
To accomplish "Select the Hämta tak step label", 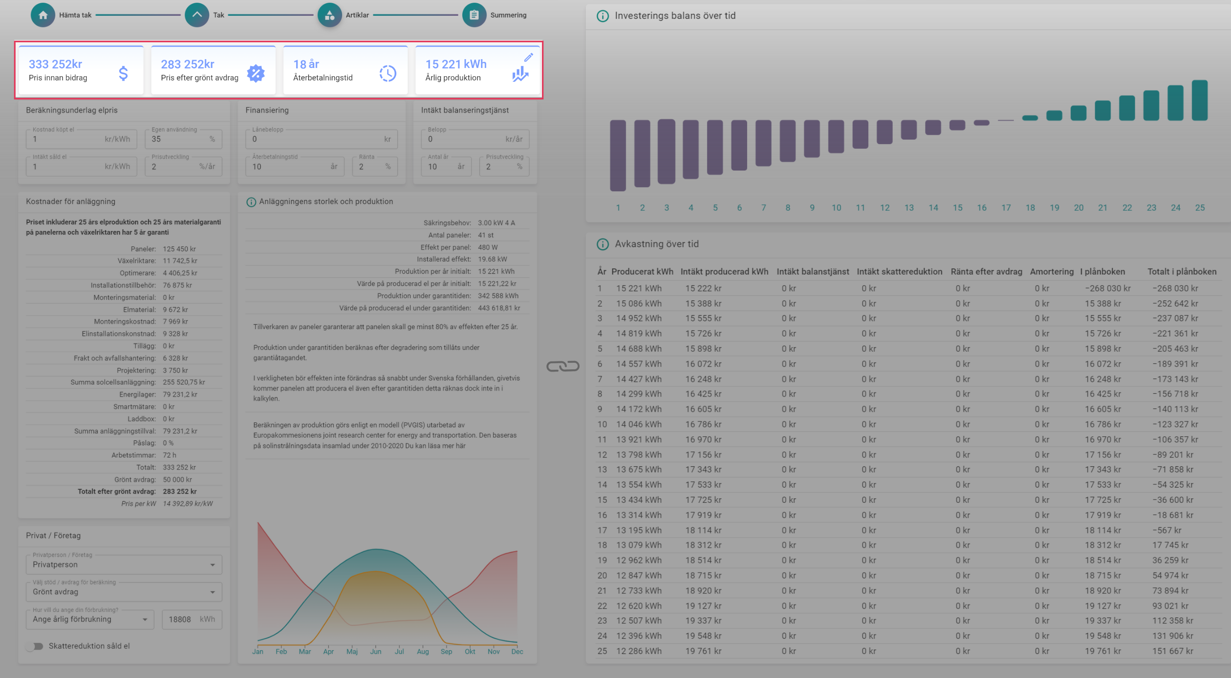I will pyautogui.click(x=75, y=15).
